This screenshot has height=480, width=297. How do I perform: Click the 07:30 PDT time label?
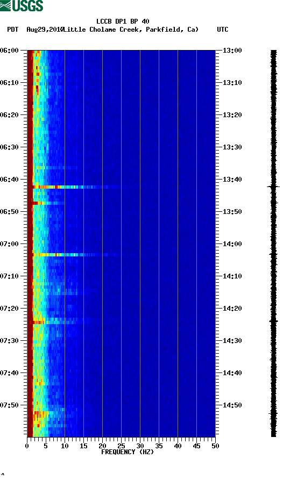point(10,341)
